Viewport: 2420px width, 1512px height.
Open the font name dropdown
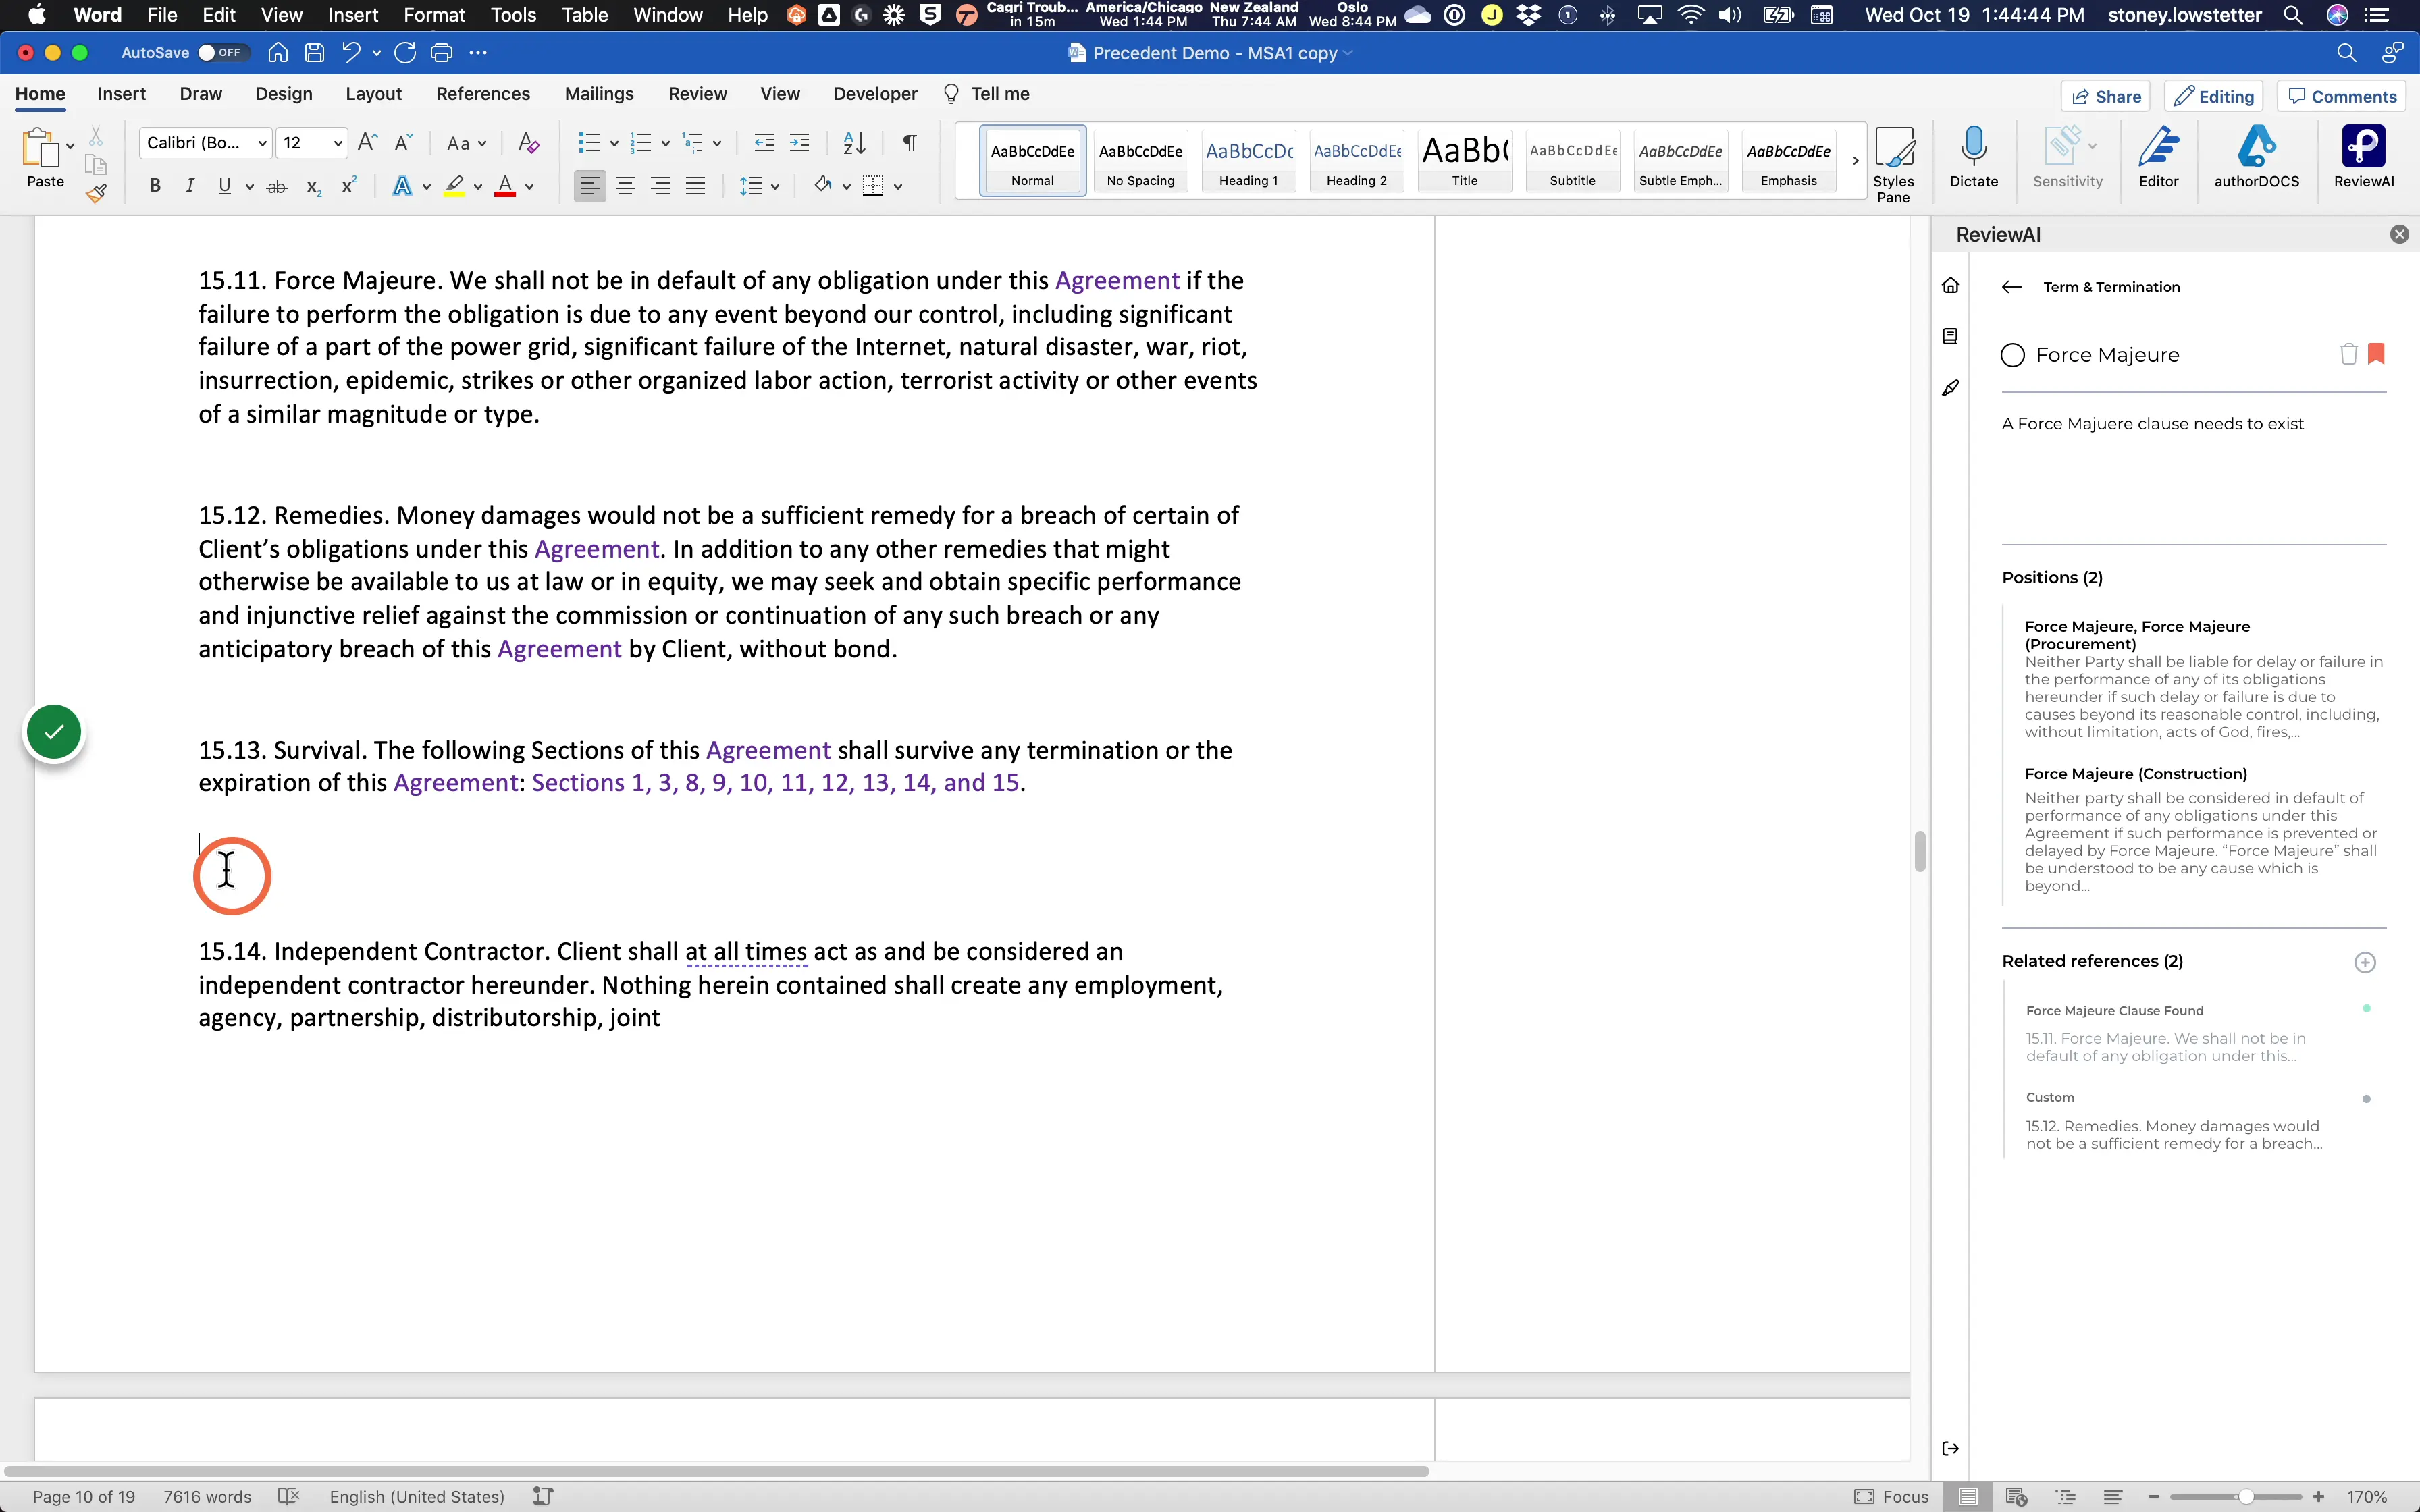(262, 143)
